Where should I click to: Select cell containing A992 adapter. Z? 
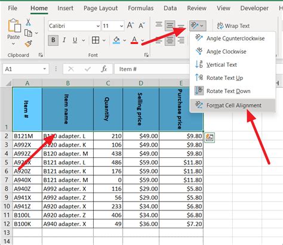point(67,197)
